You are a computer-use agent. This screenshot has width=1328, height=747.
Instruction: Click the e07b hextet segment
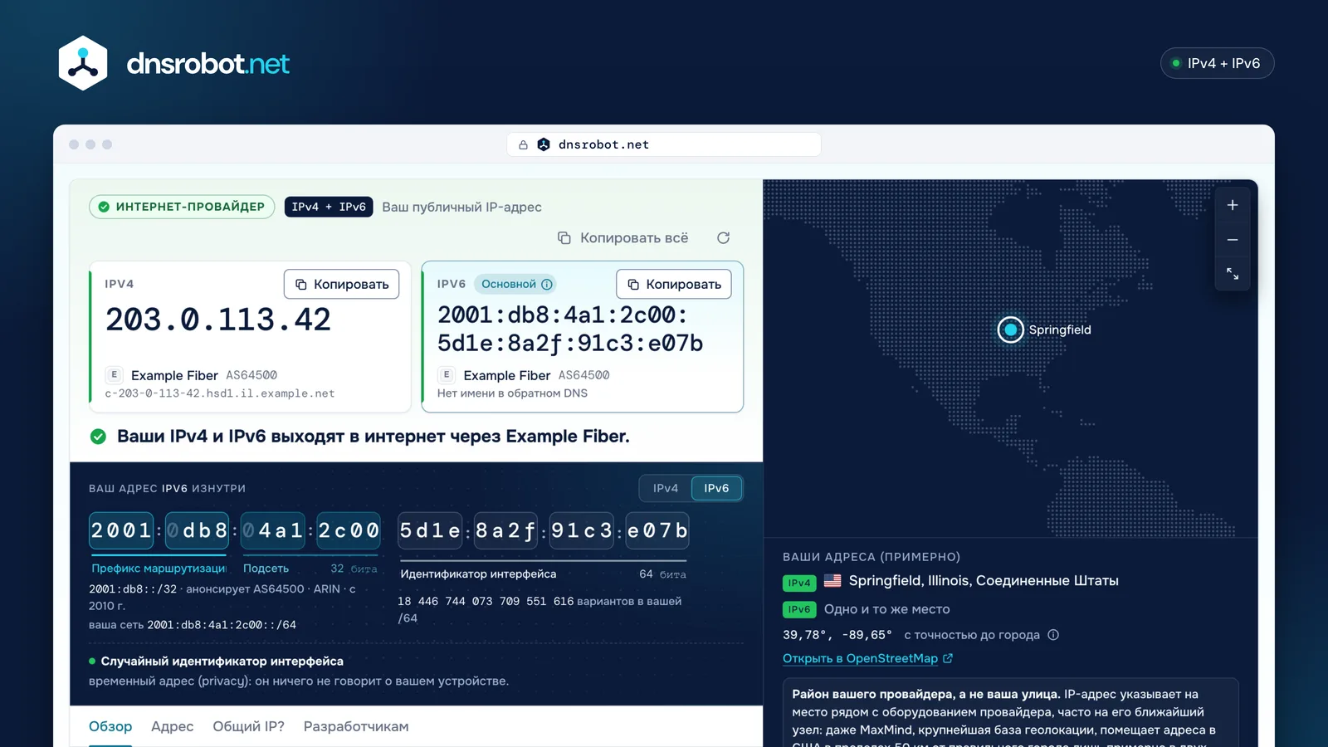click(x=657, y=530)
